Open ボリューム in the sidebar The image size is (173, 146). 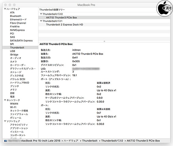[x=16, y=118]
